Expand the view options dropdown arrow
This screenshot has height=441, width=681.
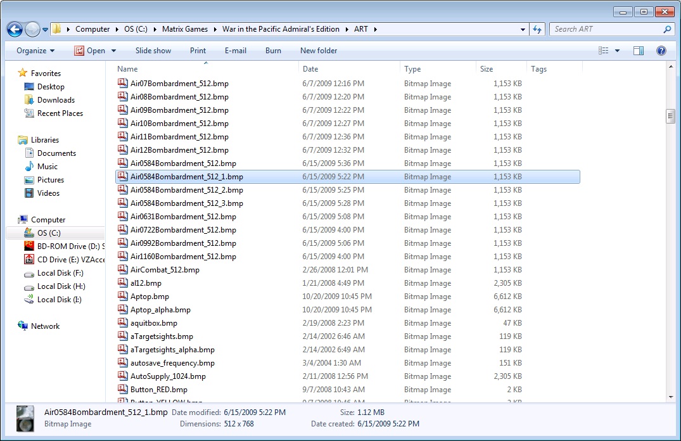[x=617, y=51]
